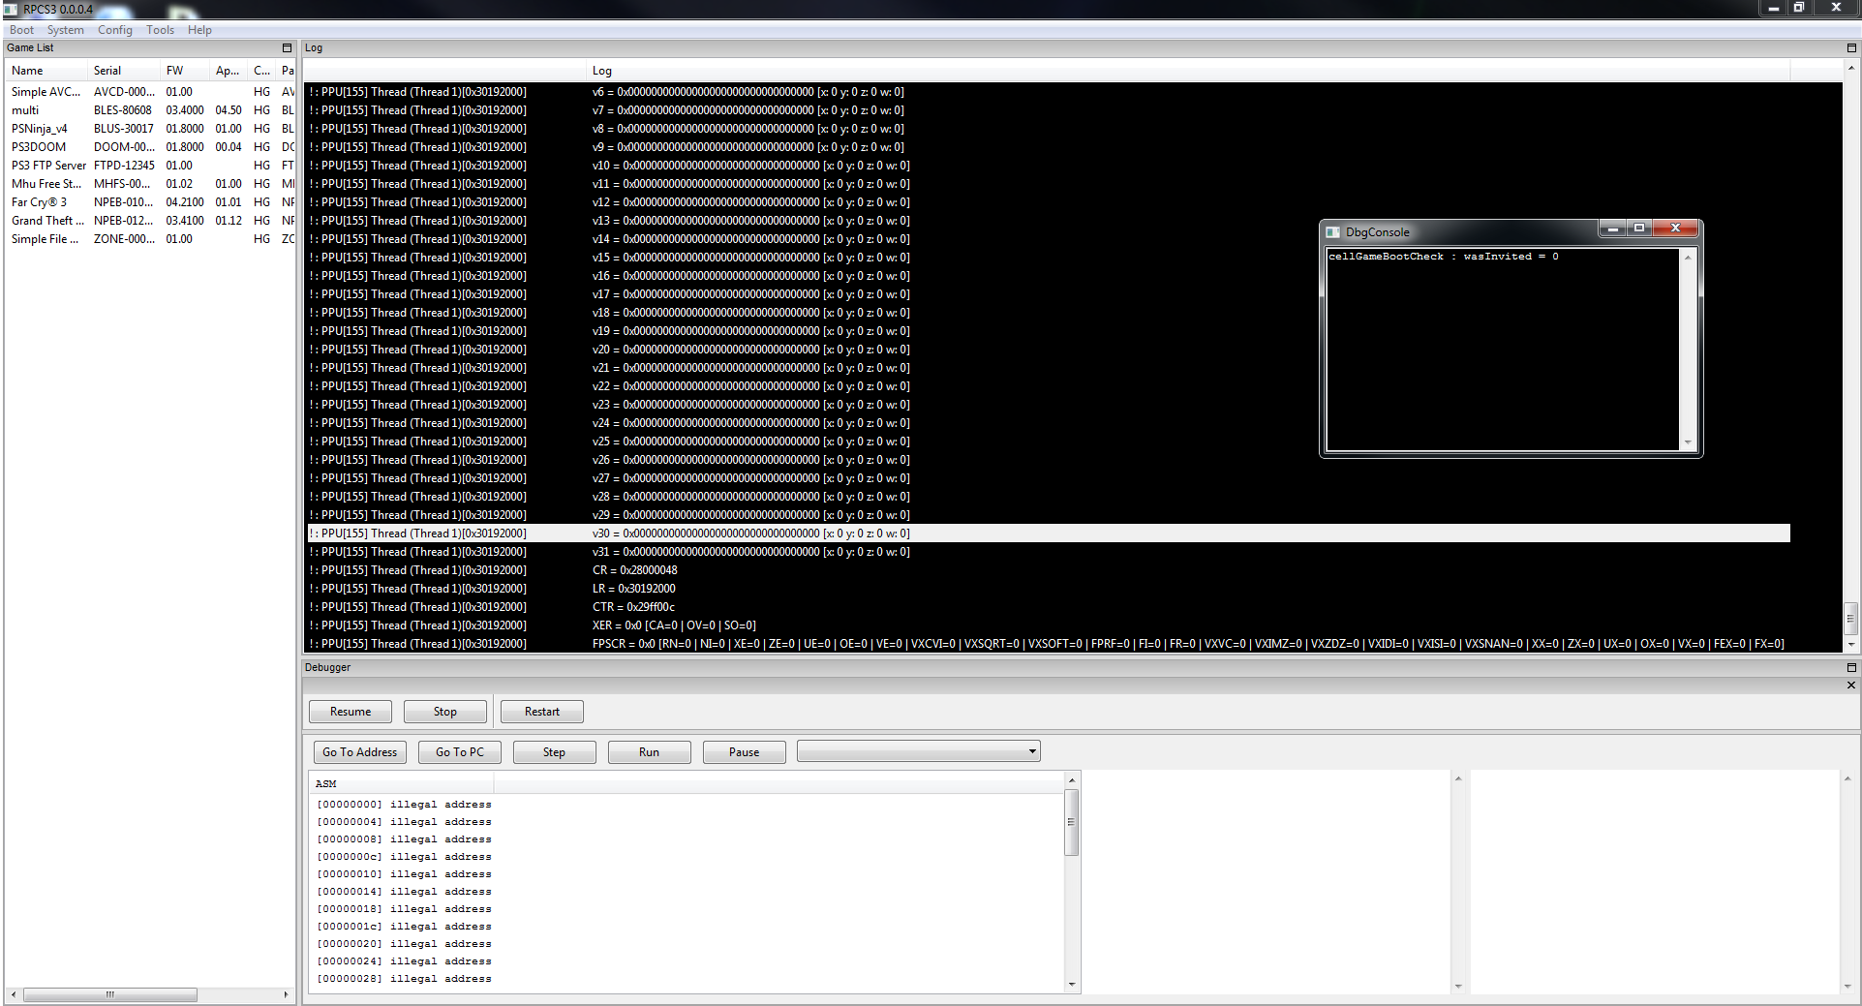Minimize the DbgConsole window
This screenshot has height=1006, width=1862.
point(1612,229)
